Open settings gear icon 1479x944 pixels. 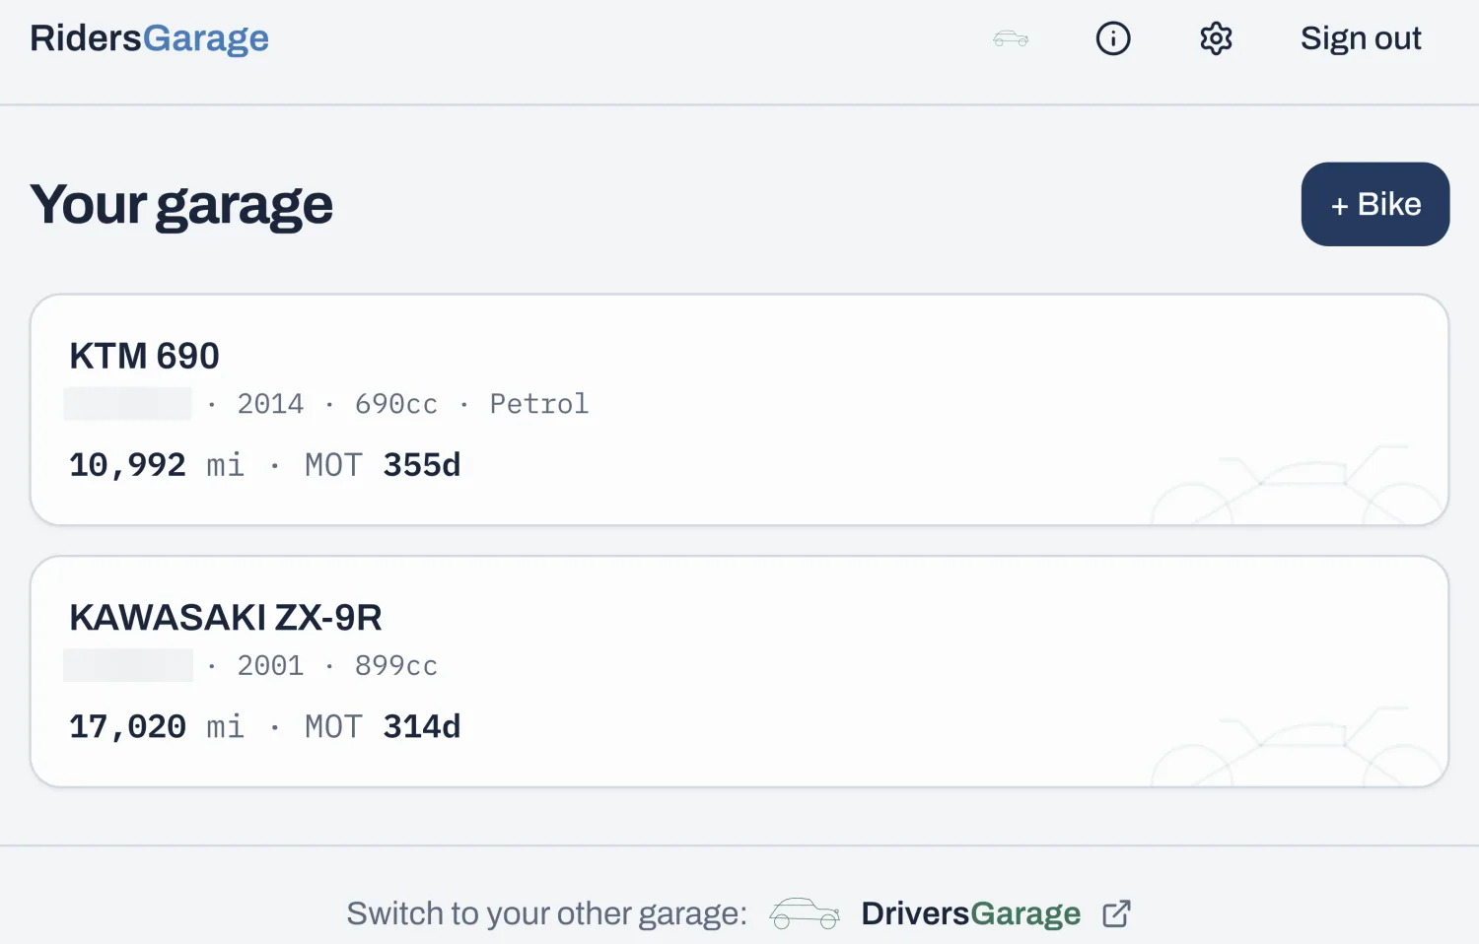(1216, 38)
